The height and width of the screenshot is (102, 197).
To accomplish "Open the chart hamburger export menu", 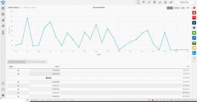I will coord(188,8).
